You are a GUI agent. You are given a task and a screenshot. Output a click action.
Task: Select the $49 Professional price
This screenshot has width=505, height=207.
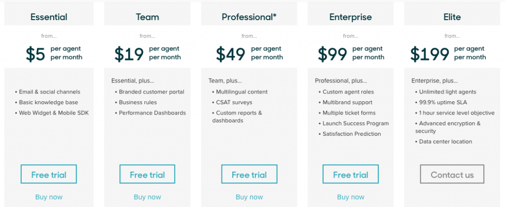click(231, 54)
